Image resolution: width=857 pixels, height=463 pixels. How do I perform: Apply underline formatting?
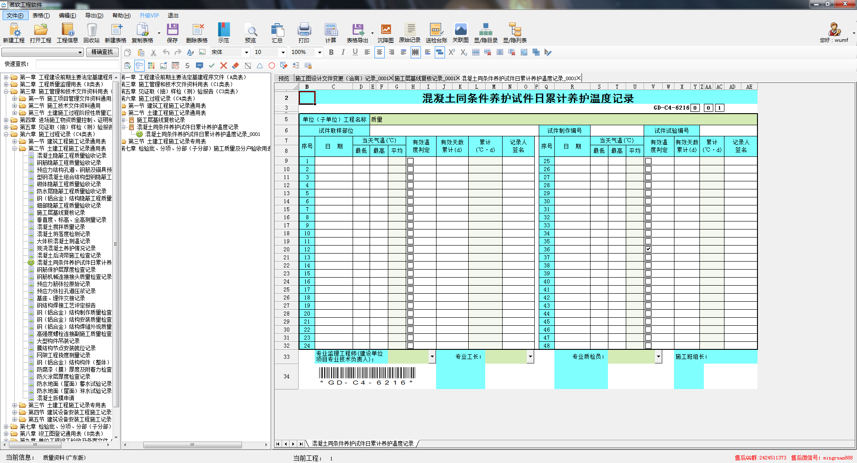coord(355,52)
